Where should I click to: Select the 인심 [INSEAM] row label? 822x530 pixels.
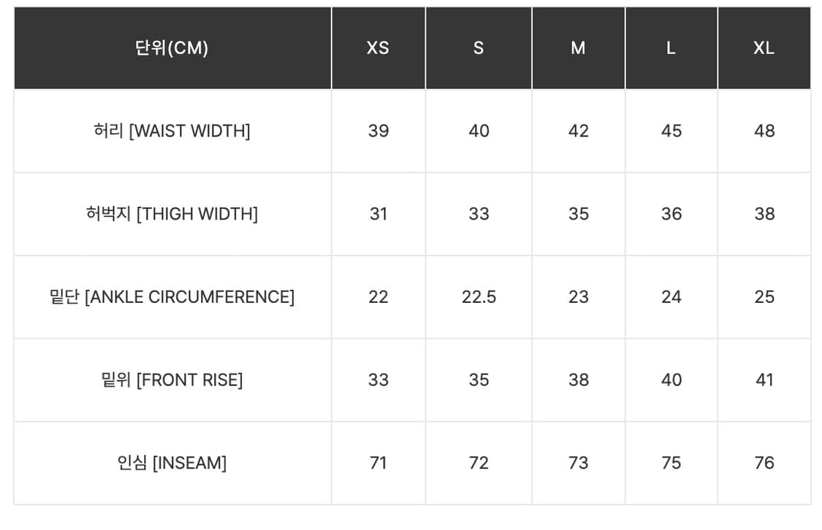172,463
